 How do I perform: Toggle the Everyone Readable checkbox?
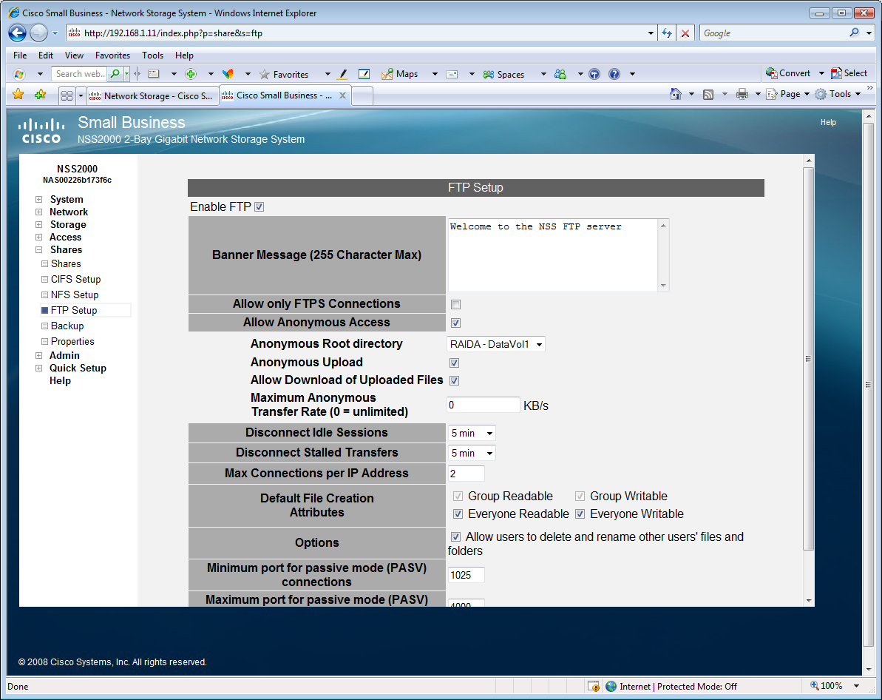pyautogui.click(x=458, y=514)
